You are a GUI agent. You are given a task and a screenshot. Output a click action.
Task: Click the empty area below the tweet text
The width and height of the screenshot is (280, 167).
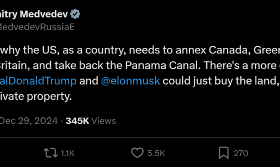pyautogui.click(x=140, y=108)
